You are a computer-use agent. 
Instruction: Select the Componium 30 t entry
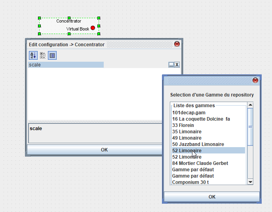pos(190,182)
